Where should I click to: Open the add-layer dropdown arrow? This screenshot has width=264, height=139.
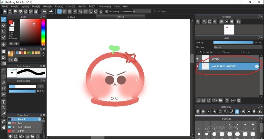[x=216, y=100]
